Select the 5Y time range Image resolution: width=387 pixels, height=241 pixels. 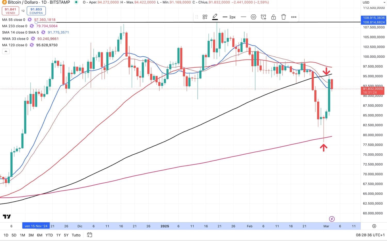pyautogui.click(x=66, y=235)
